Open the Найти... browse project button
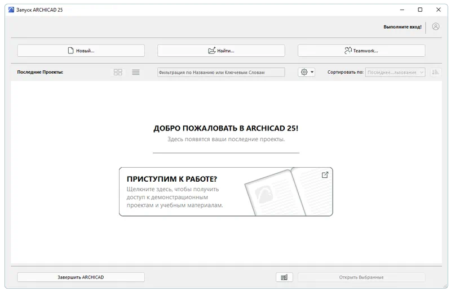This screenshot has width=451, height=292. (x=221, y=51)
